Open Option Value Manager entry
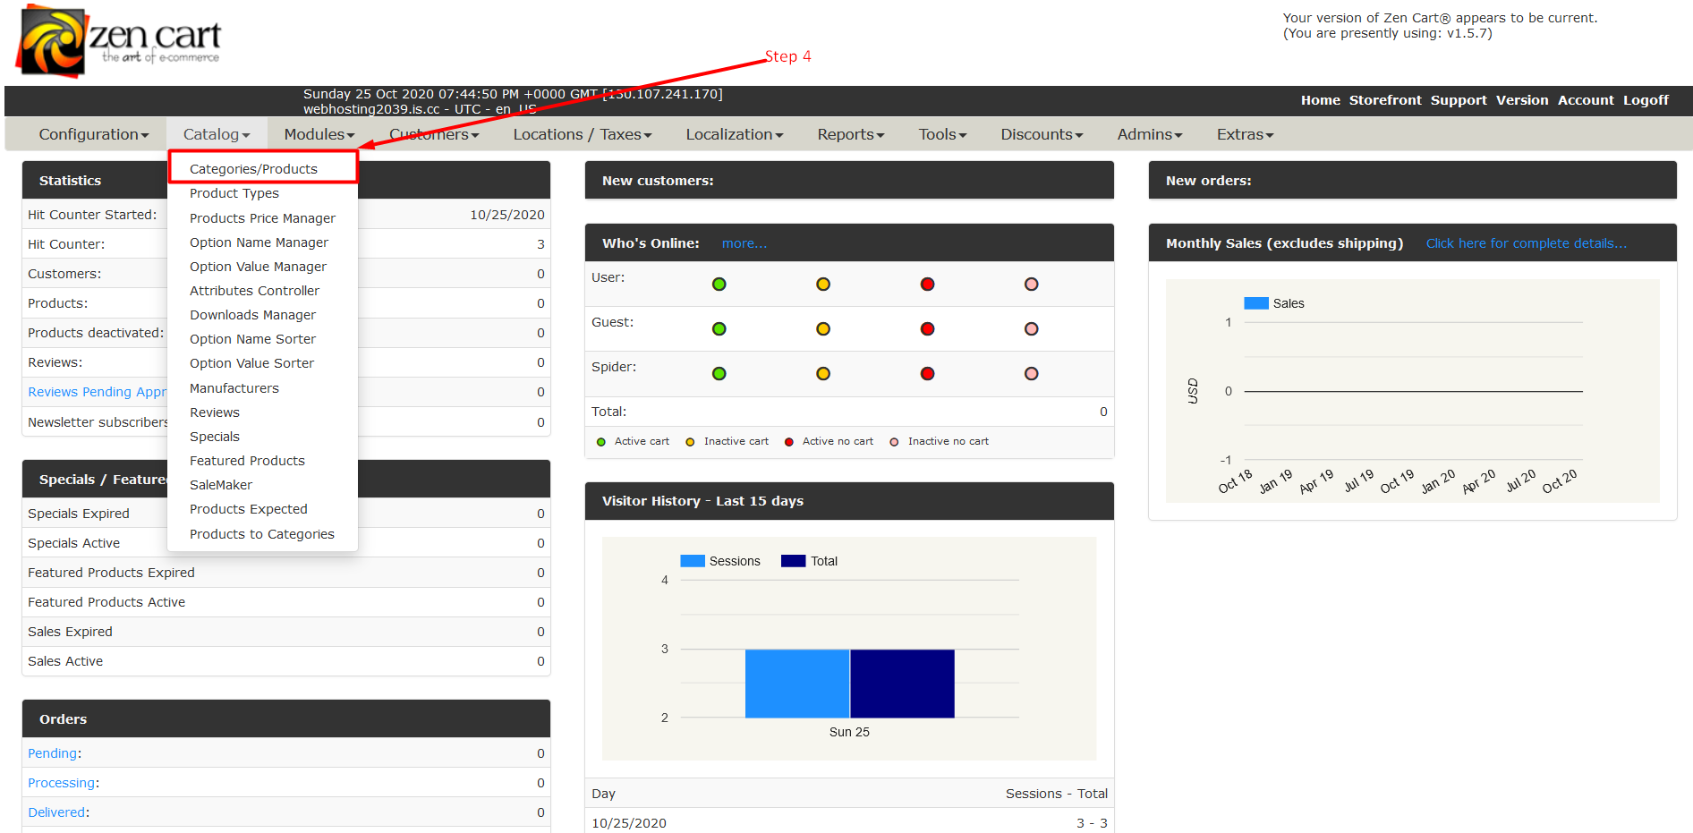 pos(258,267)
